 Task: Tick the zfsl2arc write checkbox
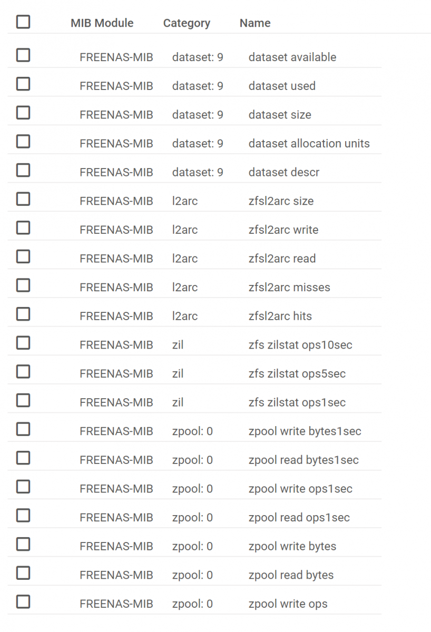23,228
